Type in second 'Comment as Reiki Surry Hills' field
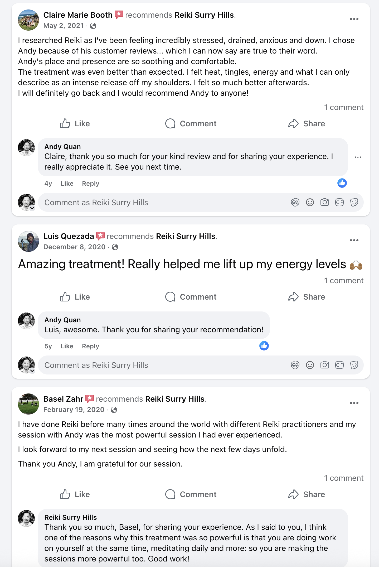Image resolution: width=379 pixels, height=567 pixels. [158, 365]
